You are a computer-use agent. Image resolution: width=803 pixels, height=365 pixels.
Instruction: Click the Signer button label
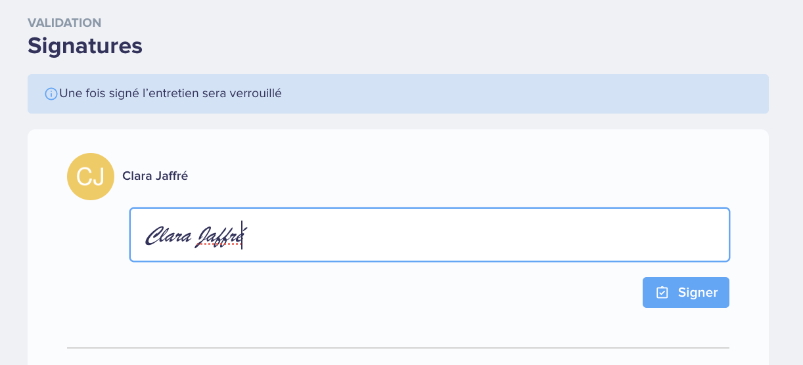click(698, 292)
